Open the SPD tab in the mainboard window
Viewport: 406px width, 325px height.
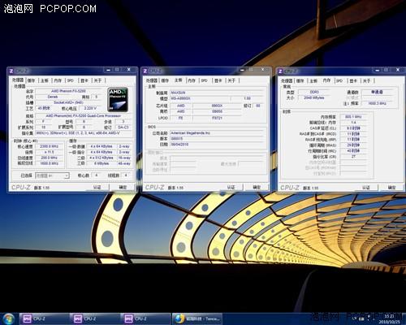205,80
